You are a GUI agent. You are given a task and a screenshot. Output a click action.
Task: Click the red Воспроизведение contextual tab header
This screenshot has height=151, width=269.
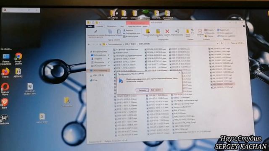[x=137, y=23]
